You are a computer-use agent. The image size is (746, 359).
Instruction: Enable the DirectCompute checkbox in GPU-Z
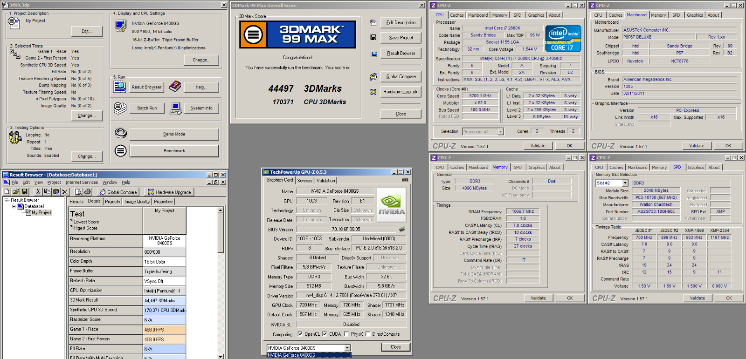(368, 334)
